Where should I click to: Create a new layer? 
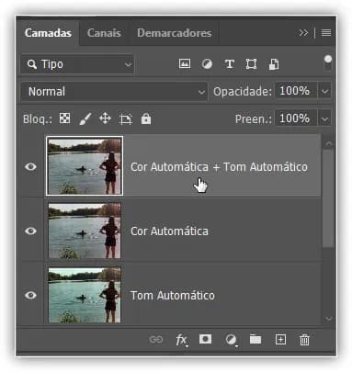(280, 339)
